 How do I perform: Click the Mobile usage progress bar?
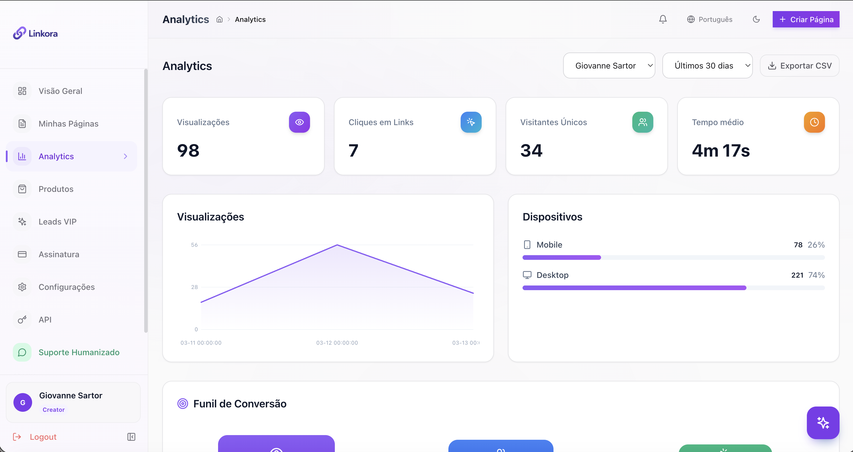(673, 257)
